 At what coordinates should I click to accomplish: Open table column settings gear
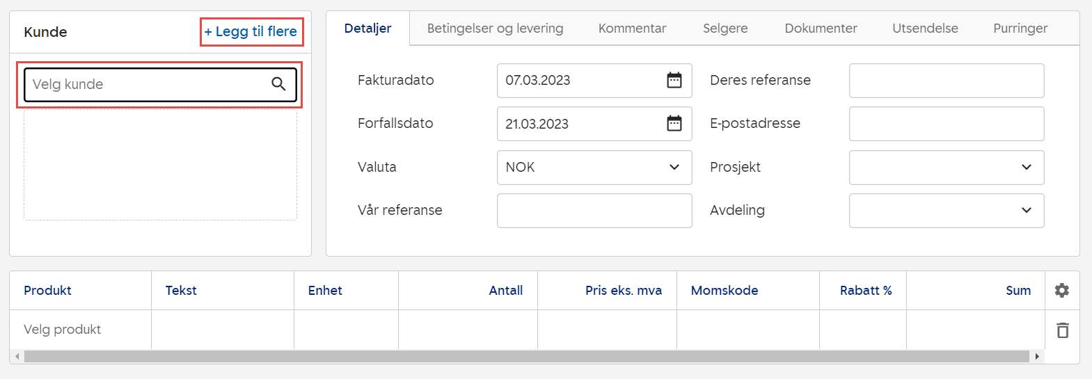1061,291
